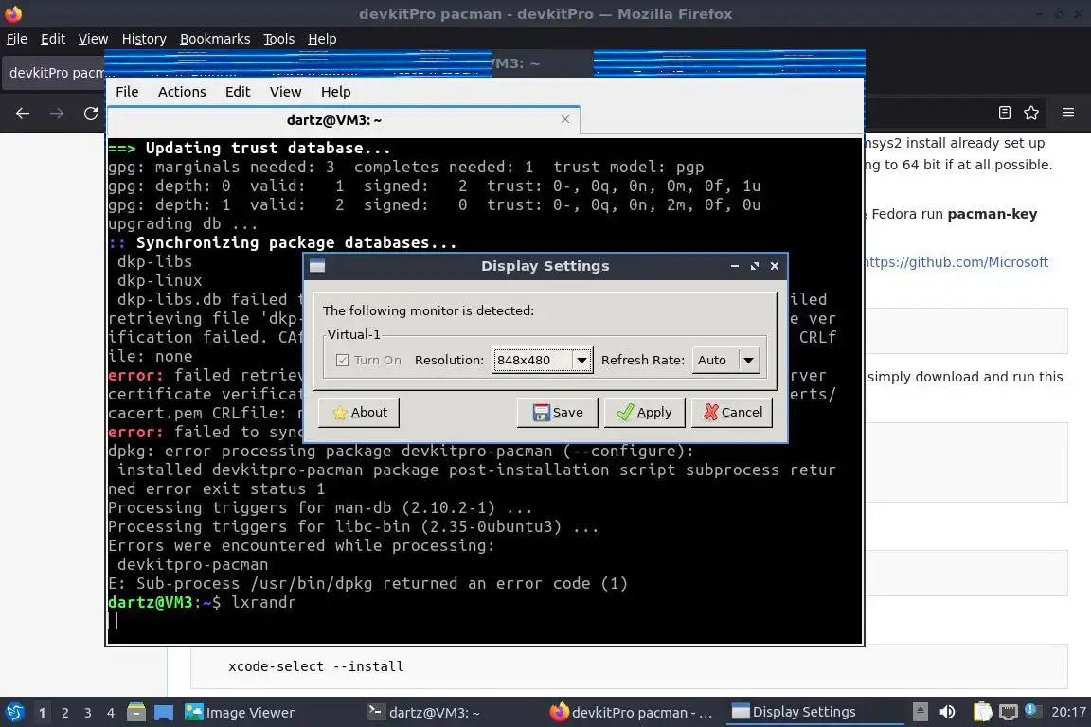Reload the Firefox page
1091x727 pixels.
click(x=91, y=114)
